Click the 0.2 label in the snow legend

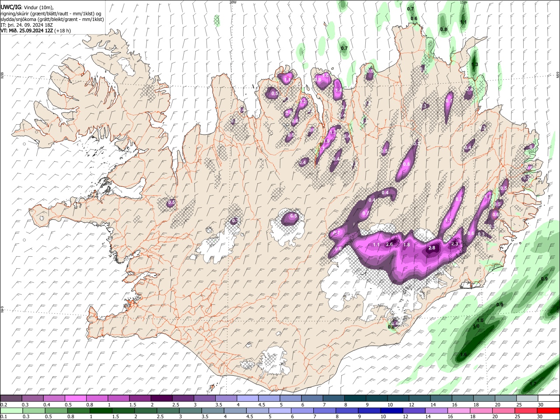coord(3,405)
